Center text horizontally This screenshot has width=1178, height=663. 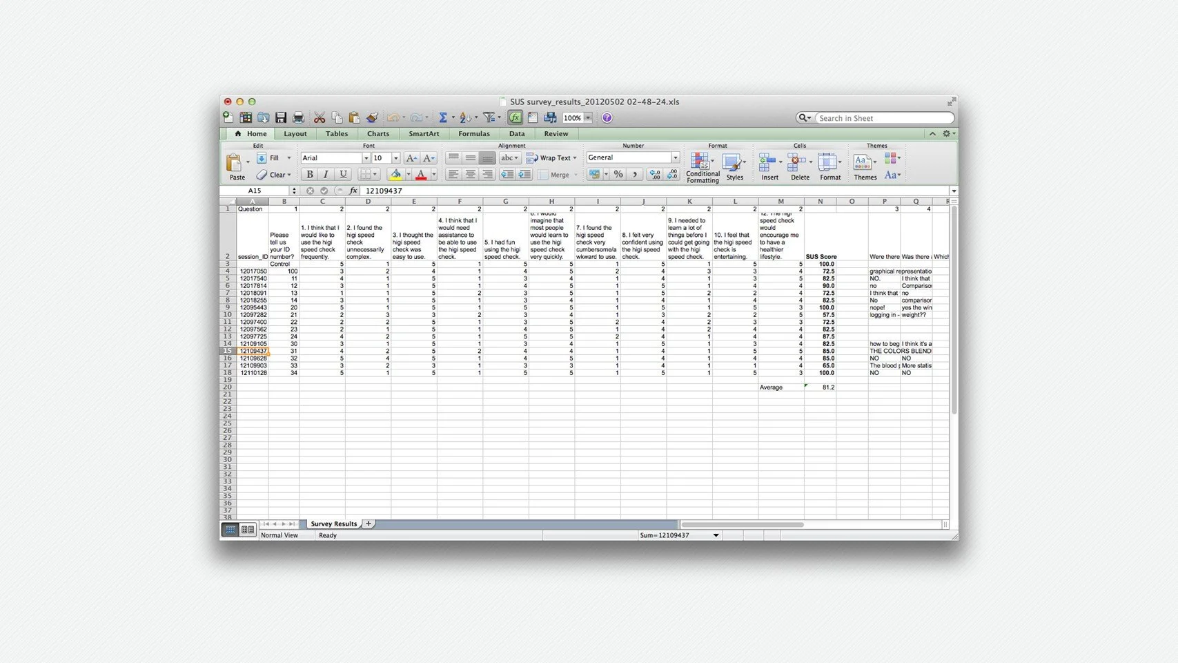pos(470,175)
